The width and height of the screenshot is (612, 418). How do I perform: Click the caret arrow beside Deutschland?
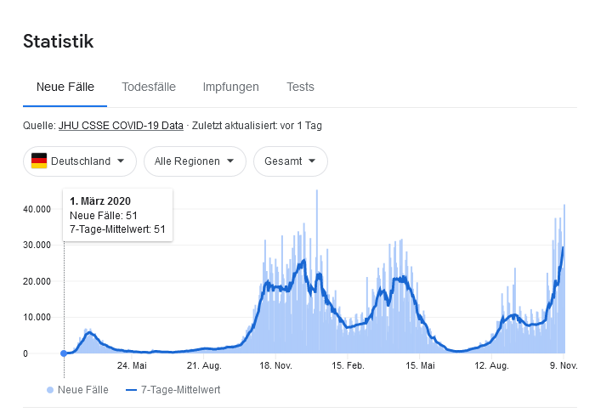click(122, 161)
